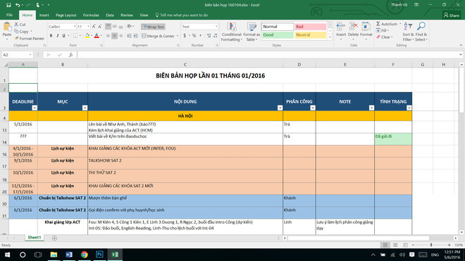Decrease font size with smaller A icon
465x261 pixels.
click(x=100, y=27)
